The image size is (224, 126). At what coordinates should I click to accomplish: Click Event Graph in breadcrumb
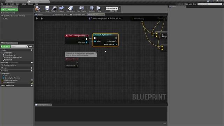(116, 18)
